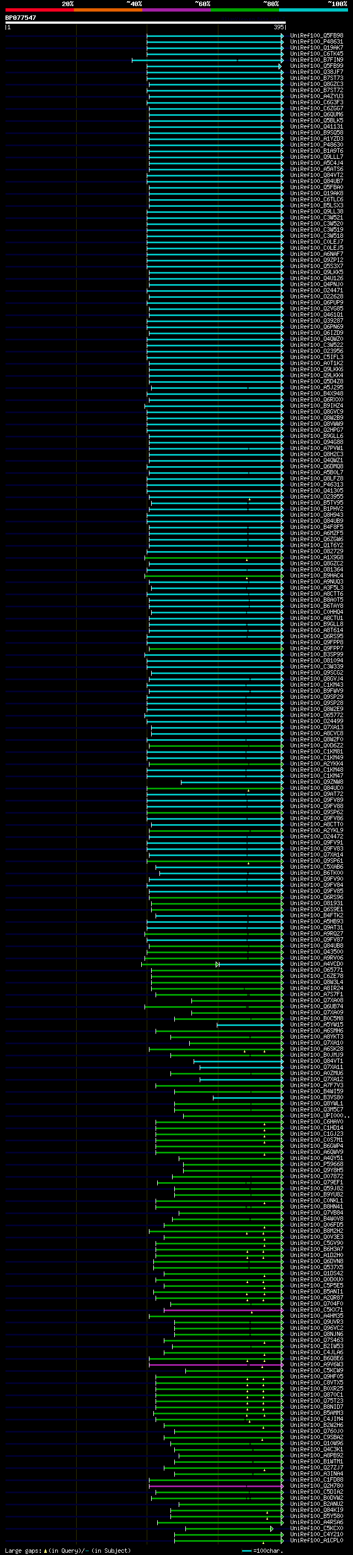Open hit UniRef100_A9V6W3
Screen dimensions: 353x1555
[x=316, y=1364]
